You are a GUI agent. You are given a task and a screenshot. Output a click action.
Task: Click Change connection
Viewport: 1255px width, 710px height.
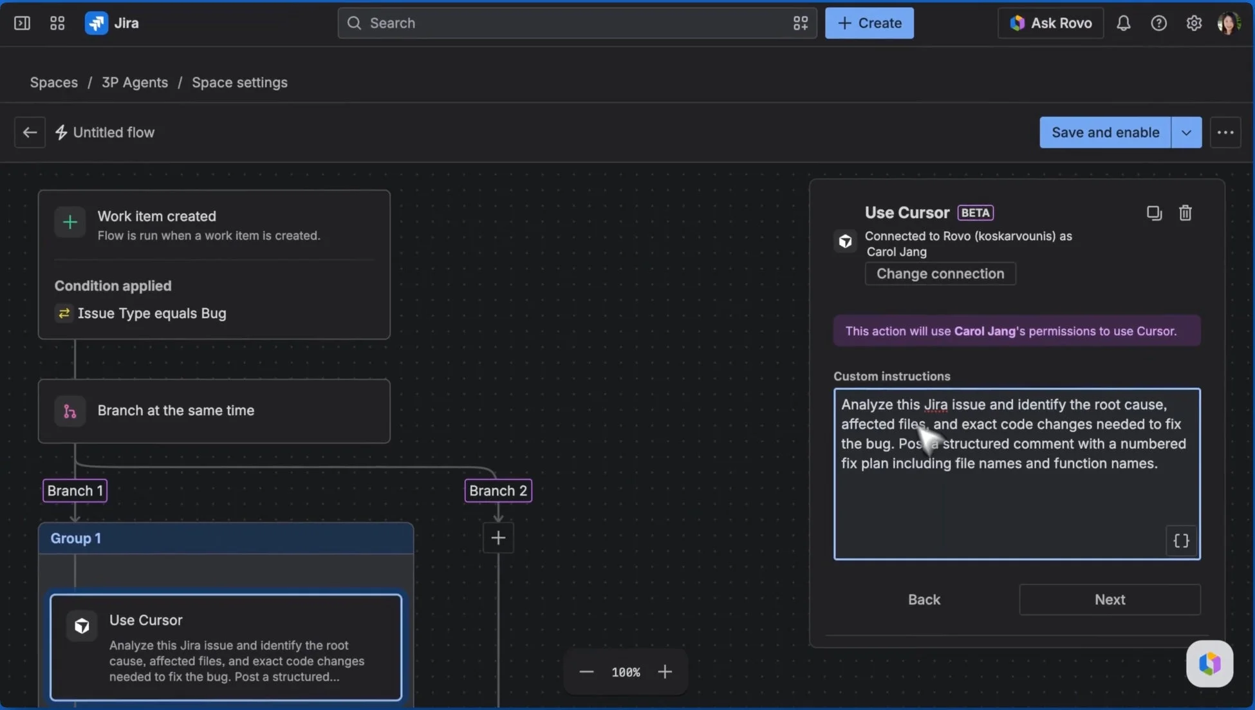(x=940, y=274)
